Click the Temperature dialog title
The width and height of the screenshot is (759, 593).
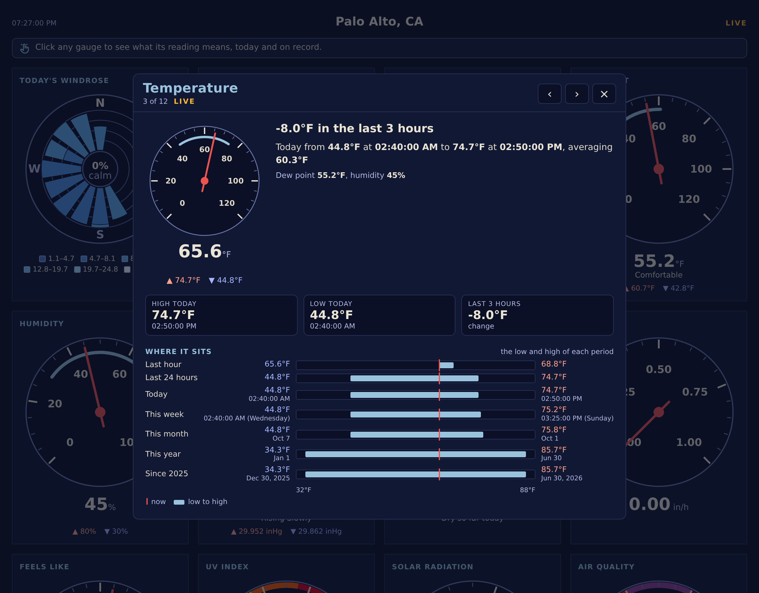190,88
